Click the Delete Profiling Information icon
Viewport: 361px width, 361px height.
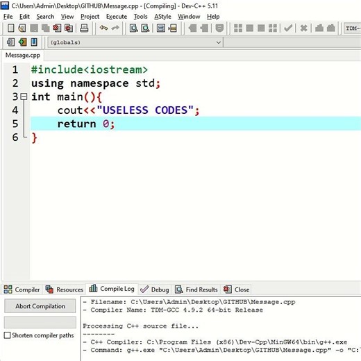coord(331,28)
